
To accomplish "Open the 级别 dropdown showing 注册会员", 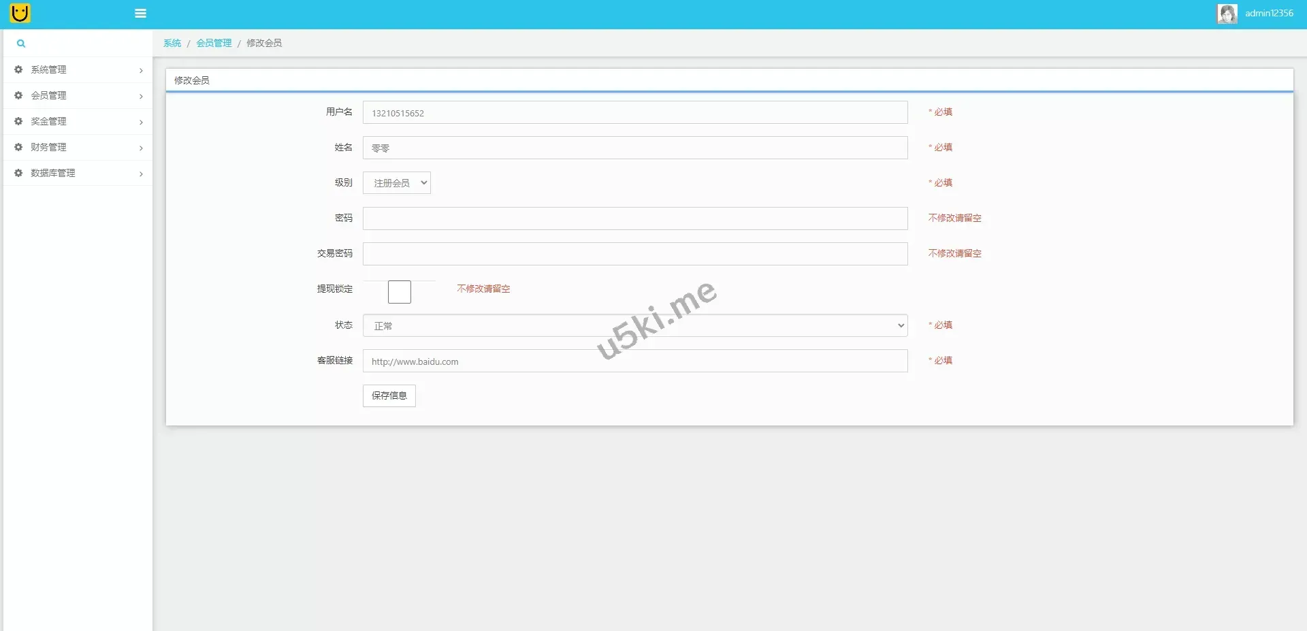I will [x=397, y=183].
